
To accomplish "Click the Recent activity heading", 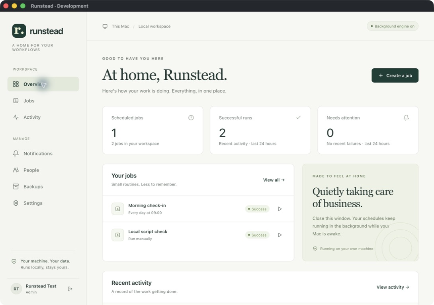I will click(x=131, y=283).
